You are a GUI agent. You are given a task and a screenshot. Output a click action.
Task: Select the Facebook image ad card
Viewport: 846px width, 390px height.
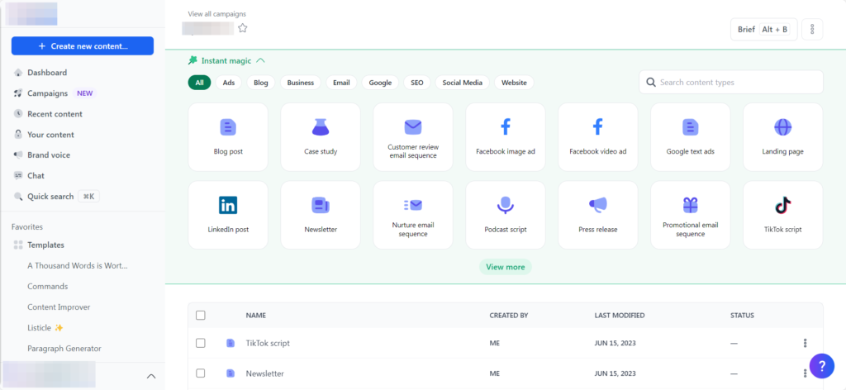coord(506,137)
